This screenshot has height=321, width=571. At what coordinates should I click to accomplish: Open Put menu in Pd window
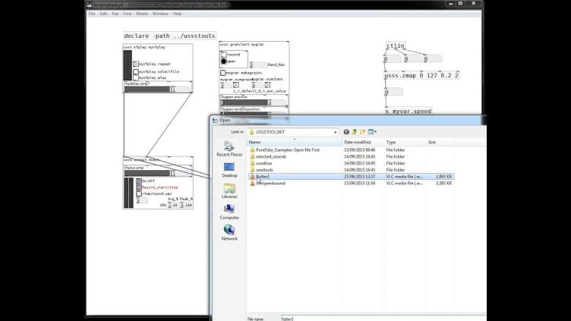coord(115,14)
